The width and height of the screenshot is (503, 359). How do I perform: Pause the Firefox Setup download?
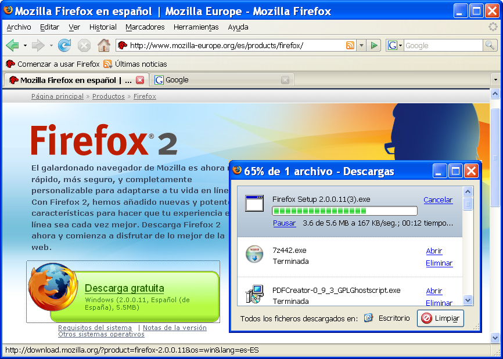[x=284, y=223]
